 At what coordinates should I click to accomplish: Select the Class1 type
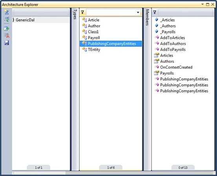pos(93,32)
